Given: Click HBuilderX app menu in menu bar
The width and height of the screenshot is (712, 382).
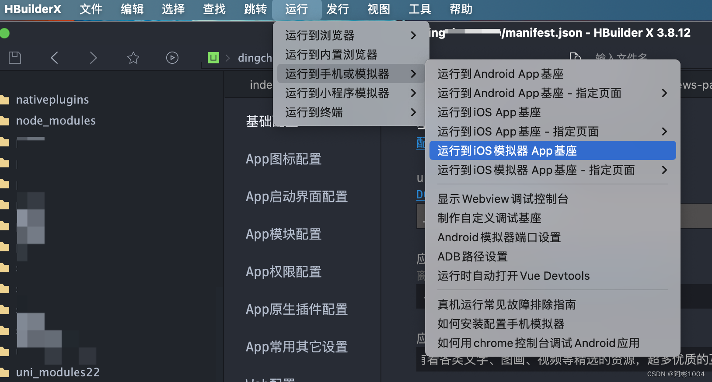Looking at the screenshot, I should [33, 9].
